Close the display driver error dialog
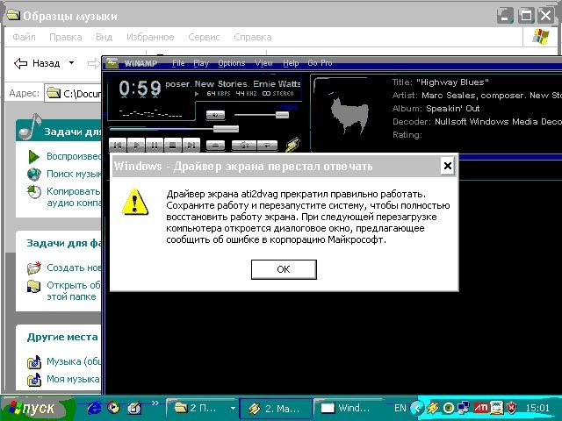This screenshot has height=421, width=562. point(447,166)
